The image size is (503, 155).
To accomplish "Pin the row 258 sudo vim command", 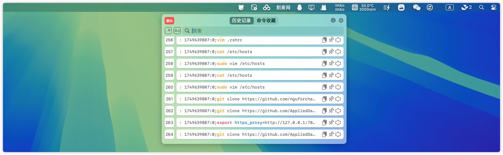I will 331,63.
